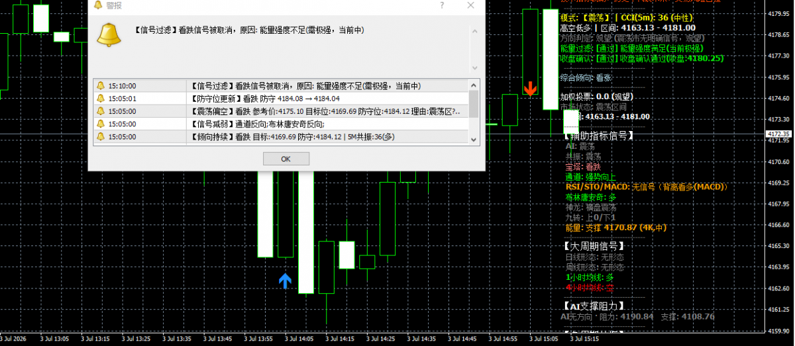Viewport: 795px width, 346px height.
Task: Select the 信号减弱 通道反向 alert row
Action: 281,124
